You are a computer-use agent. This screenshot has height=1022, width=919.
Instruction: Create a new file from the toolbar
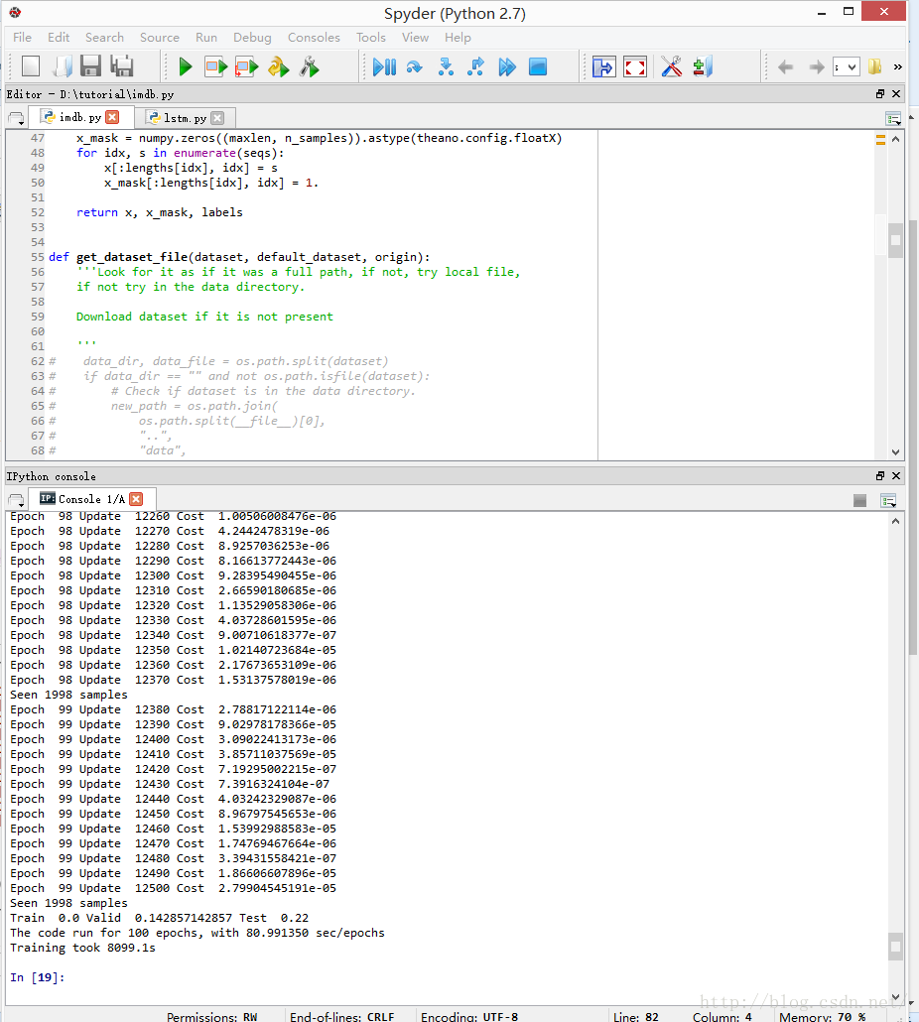31,66
